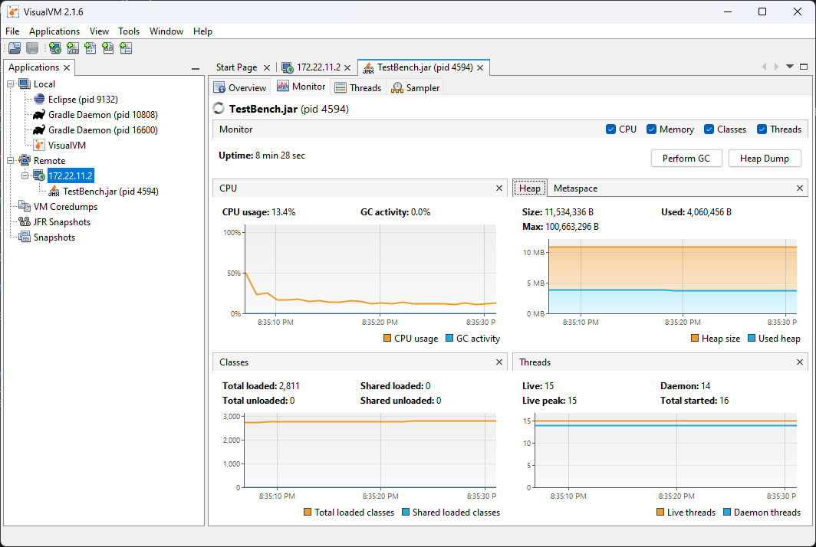
Task: Select the Heap memory tab
Action: 530,188
